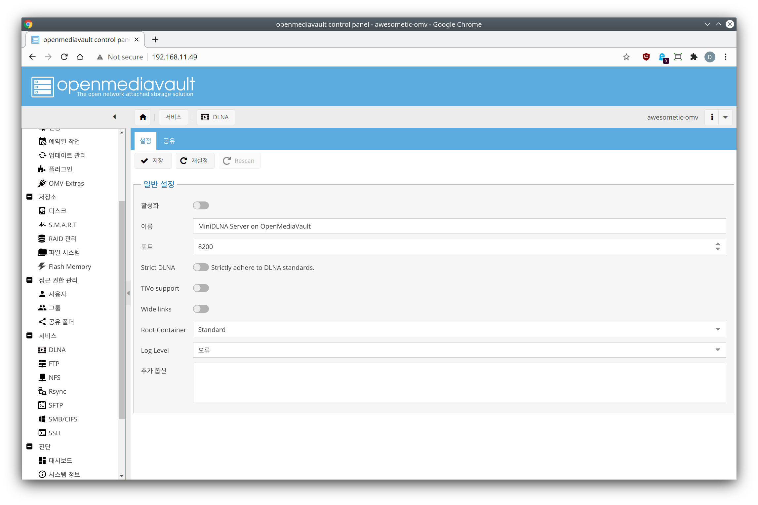Image resolution: width=758 pixels, height=505 pixels.
Task: Switch to the 공유 tab
Action: (x=169, y=141)
